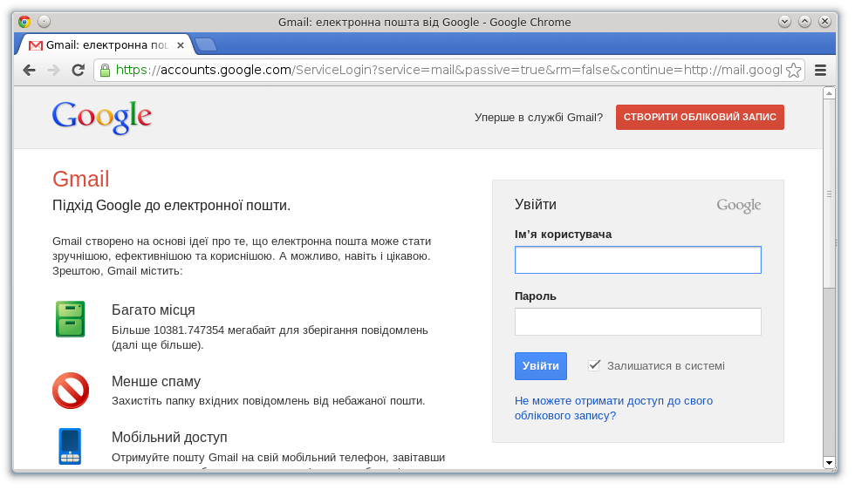Select the Gmail tab
855x490 pixels.
106,44
